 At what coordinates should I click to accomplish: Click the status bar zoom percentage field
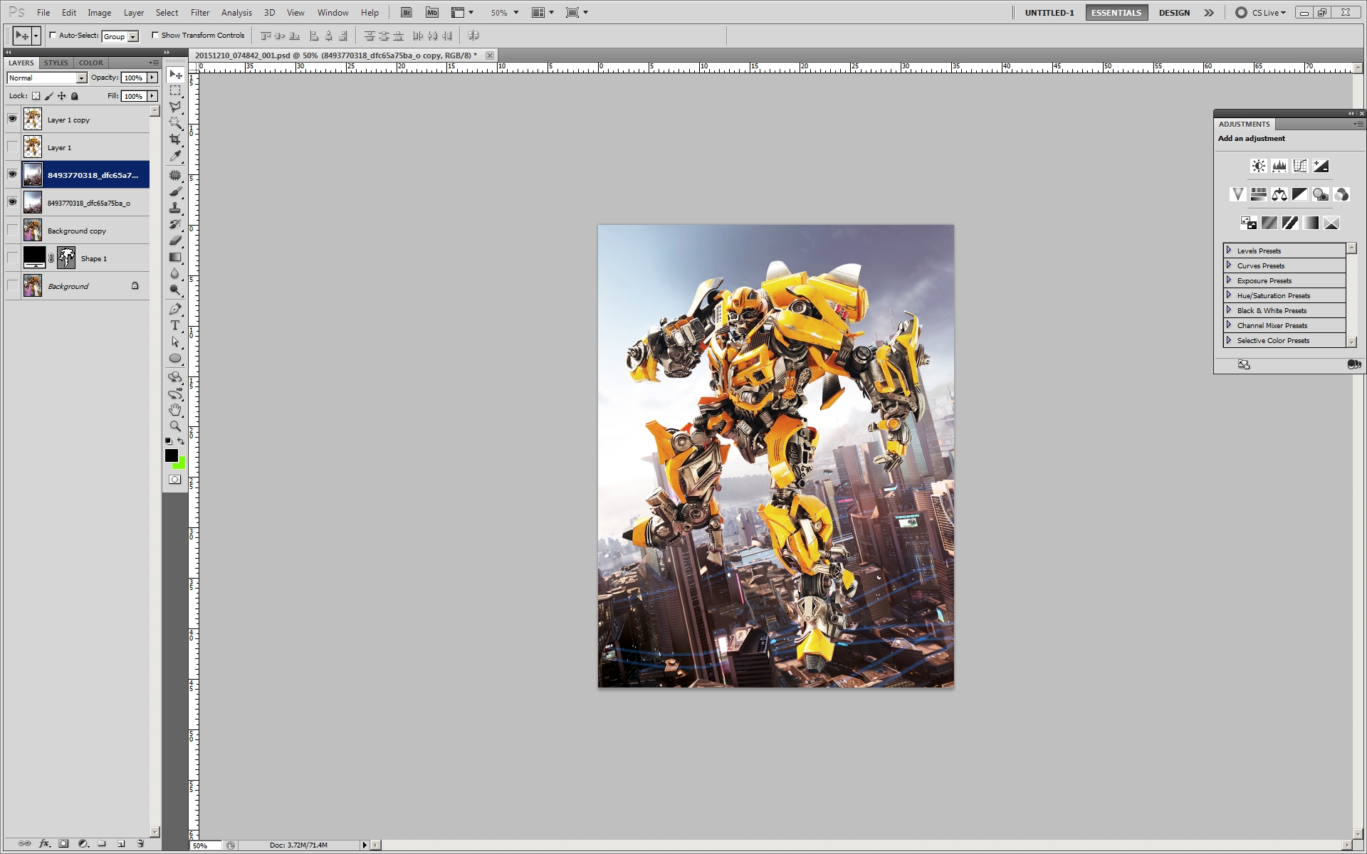[x=205, y=845]
